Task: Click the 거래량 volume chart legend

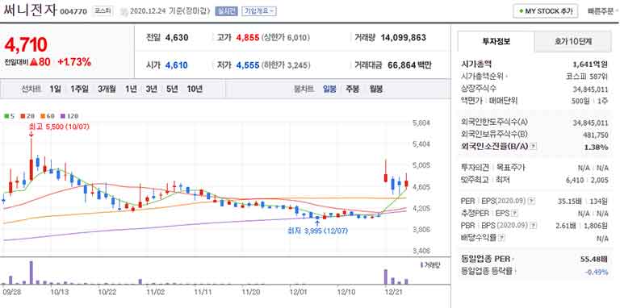Action: click(x=429, y=265)
